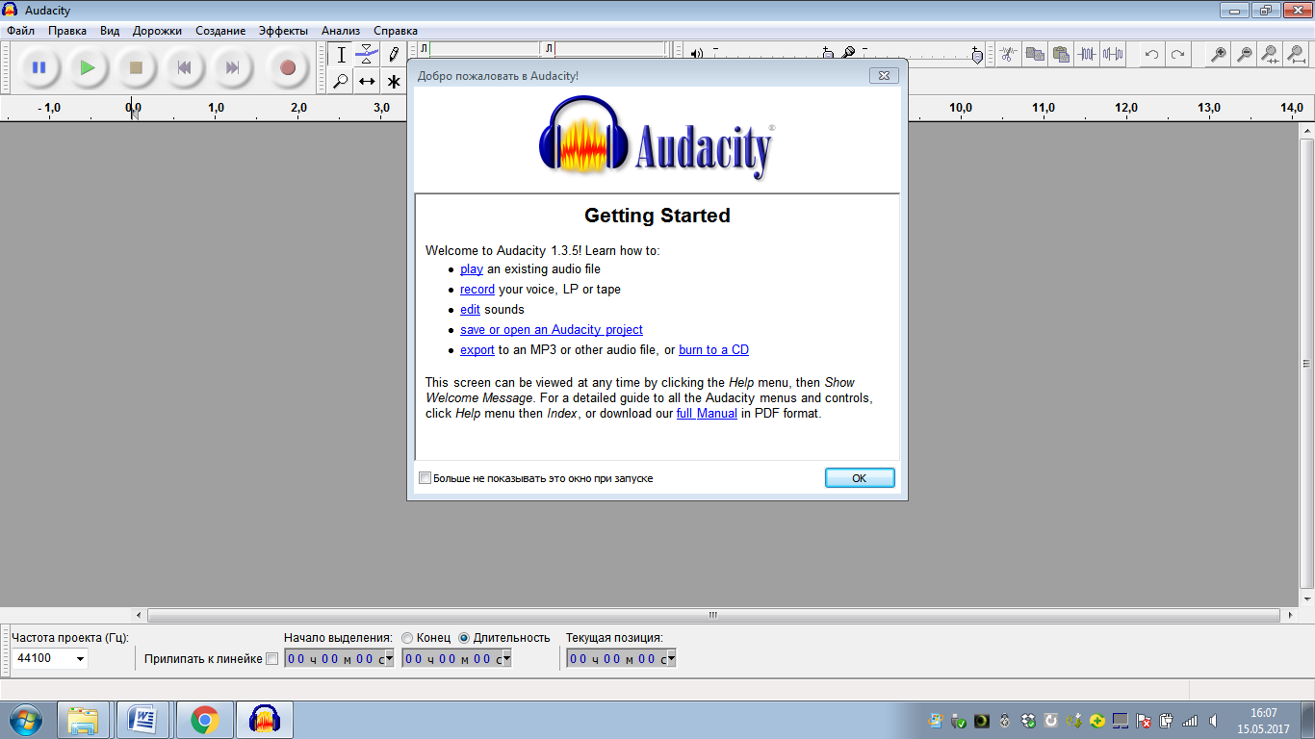Open the Справка menu

coord(396,31)
